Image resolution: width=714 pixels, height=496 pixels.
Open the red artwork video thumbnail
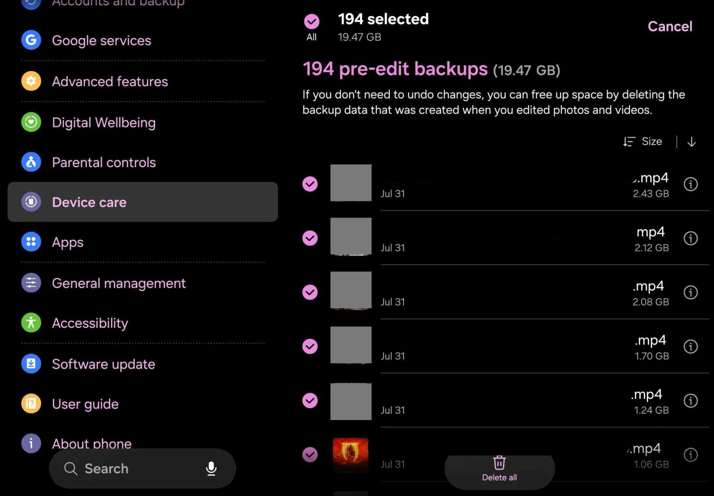click(x=351, y=455)
